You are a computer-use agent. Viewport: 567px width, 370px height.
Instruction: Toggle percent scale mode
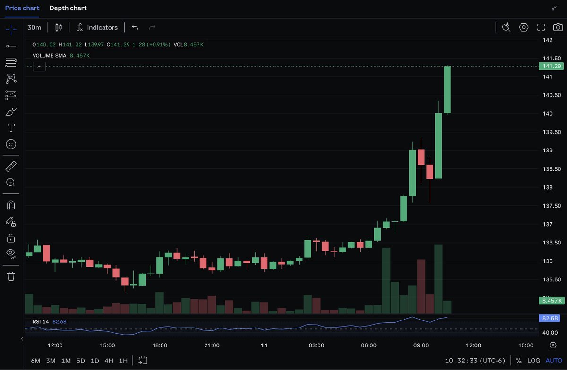tap(519, 361)
